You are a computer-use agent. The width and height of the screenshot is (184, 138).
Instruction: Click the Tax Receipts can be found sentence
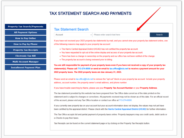click(102, 123)
